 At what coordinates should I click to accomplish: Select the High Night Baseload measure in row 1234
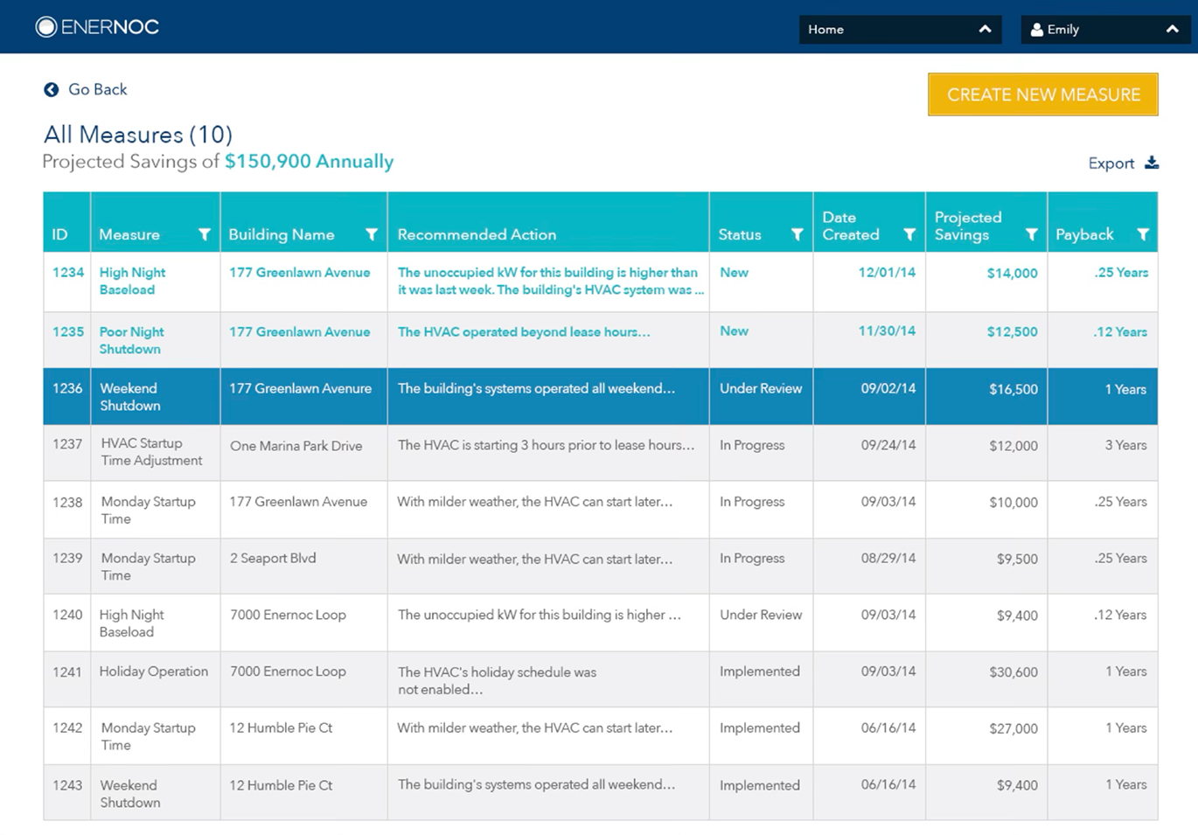[x=132, y=281]
